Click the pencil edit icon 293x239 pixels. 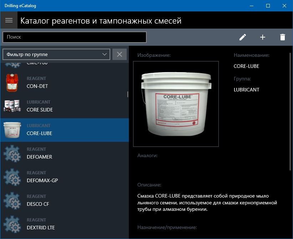243,37
